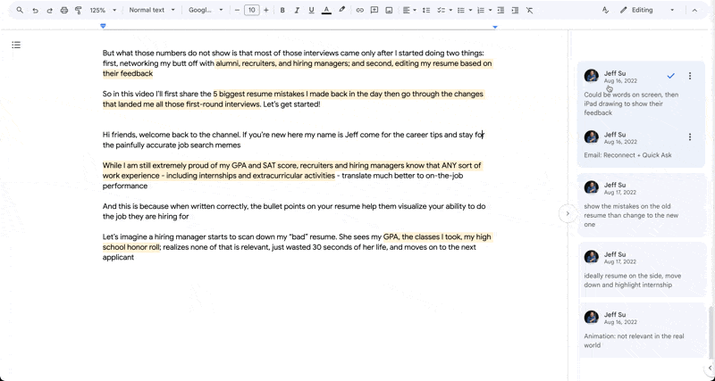Image resolution: width=715 pixels, height=381 pixels.
Task: Open the 125% zoom dropdown
Action: (x=103, y=10)
